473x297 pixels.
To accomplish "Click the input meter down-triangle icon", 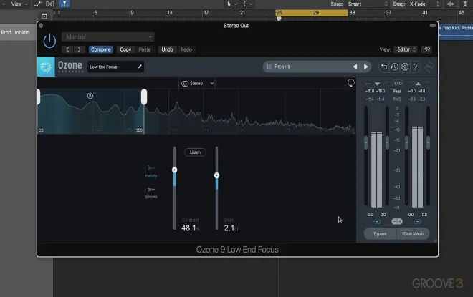I will pyautogui.click(x=377, y=84).
